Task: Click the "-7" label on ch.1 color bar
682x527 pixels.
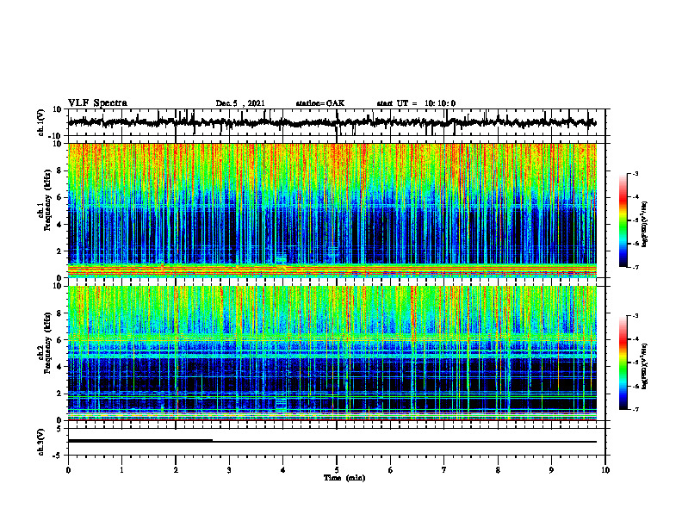Action: pyautogui.click(x=635, y=267)
